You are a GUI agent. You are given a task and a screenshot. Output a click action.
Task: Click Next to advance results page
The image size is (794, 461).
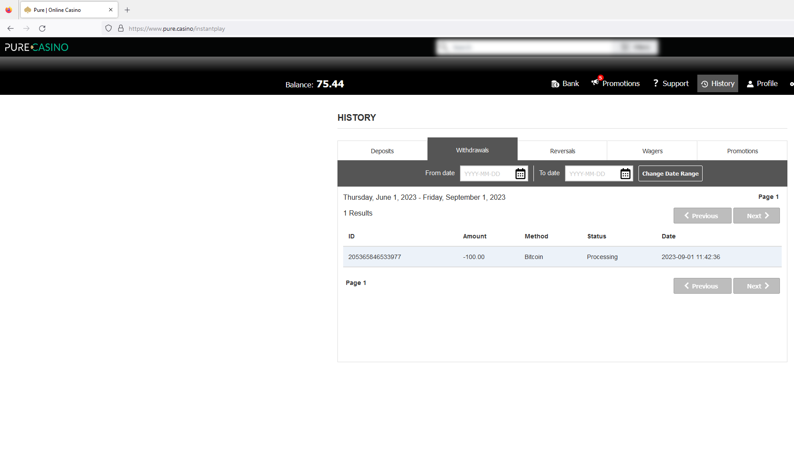click(756, 216)
